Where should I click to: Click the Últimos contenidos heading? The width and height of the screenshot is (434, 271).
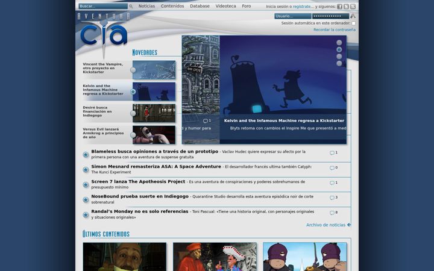pos(106,234)
